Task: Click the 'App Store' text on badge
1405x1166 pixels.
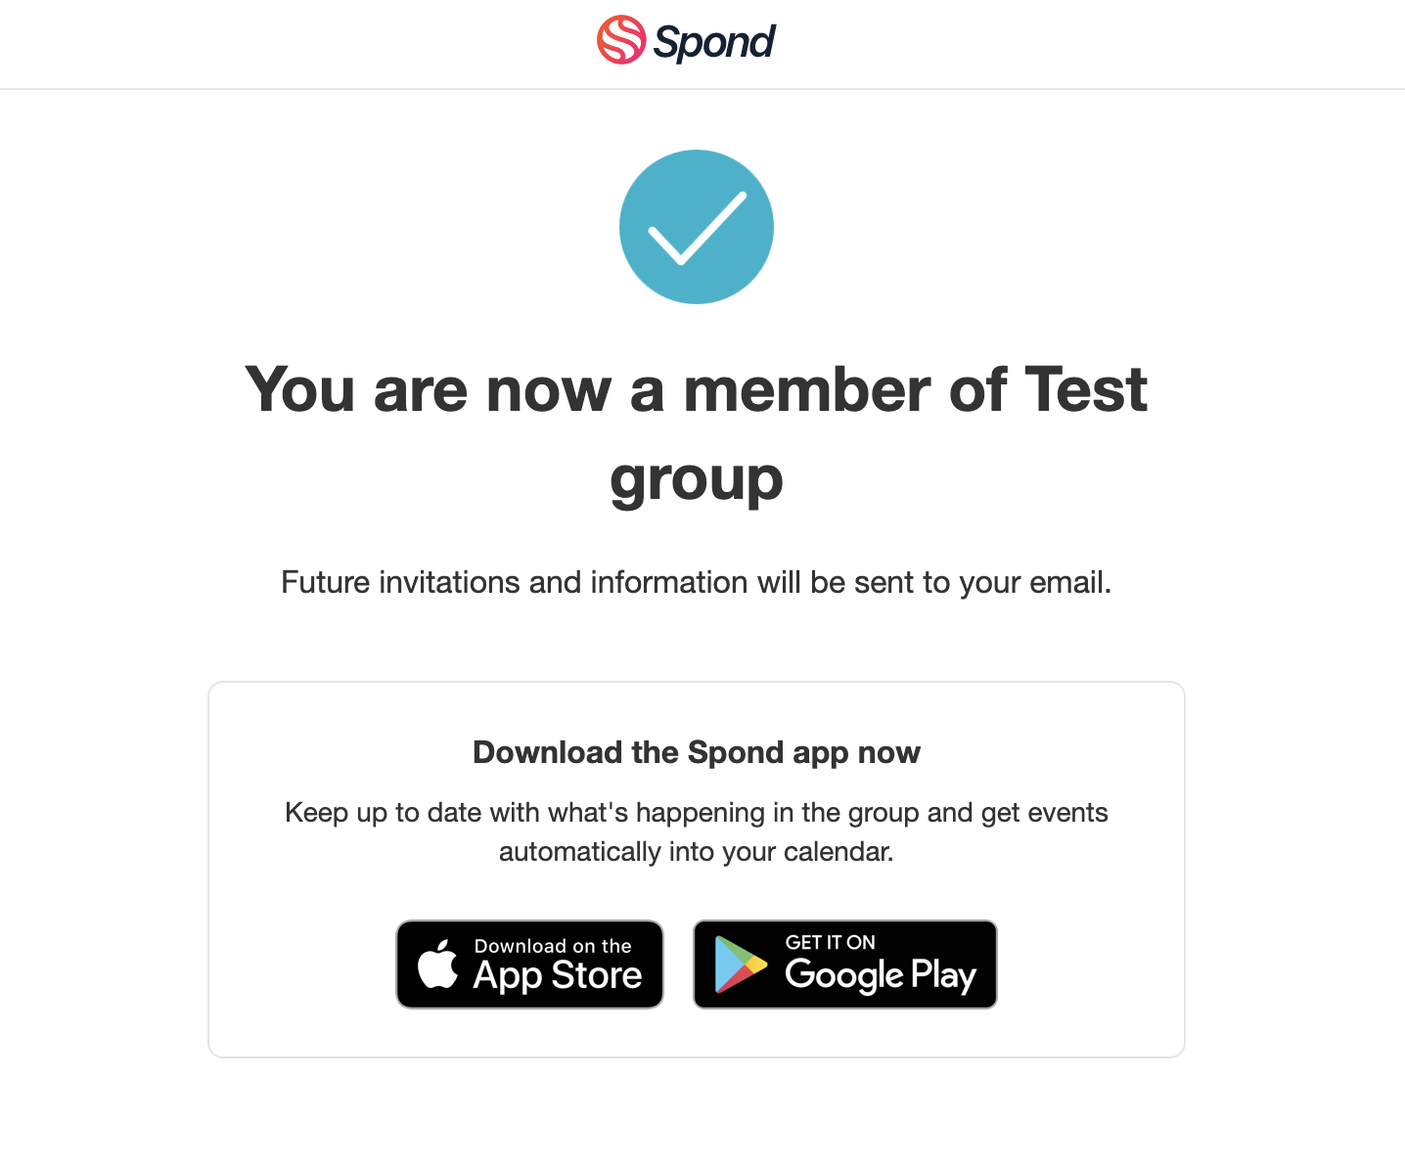Action: [x=558, y=975]
